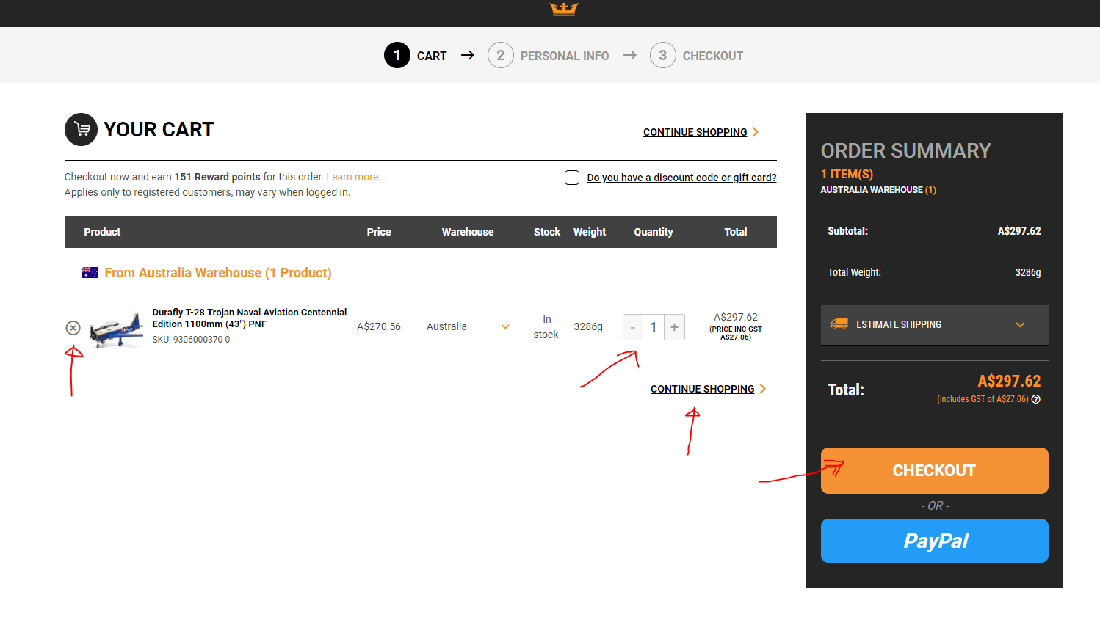
Task: Click the 'In stock' status text
Action: 546,326
